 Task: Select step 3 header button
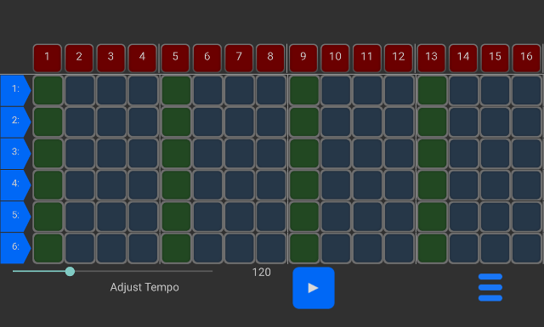pos(110,58)
